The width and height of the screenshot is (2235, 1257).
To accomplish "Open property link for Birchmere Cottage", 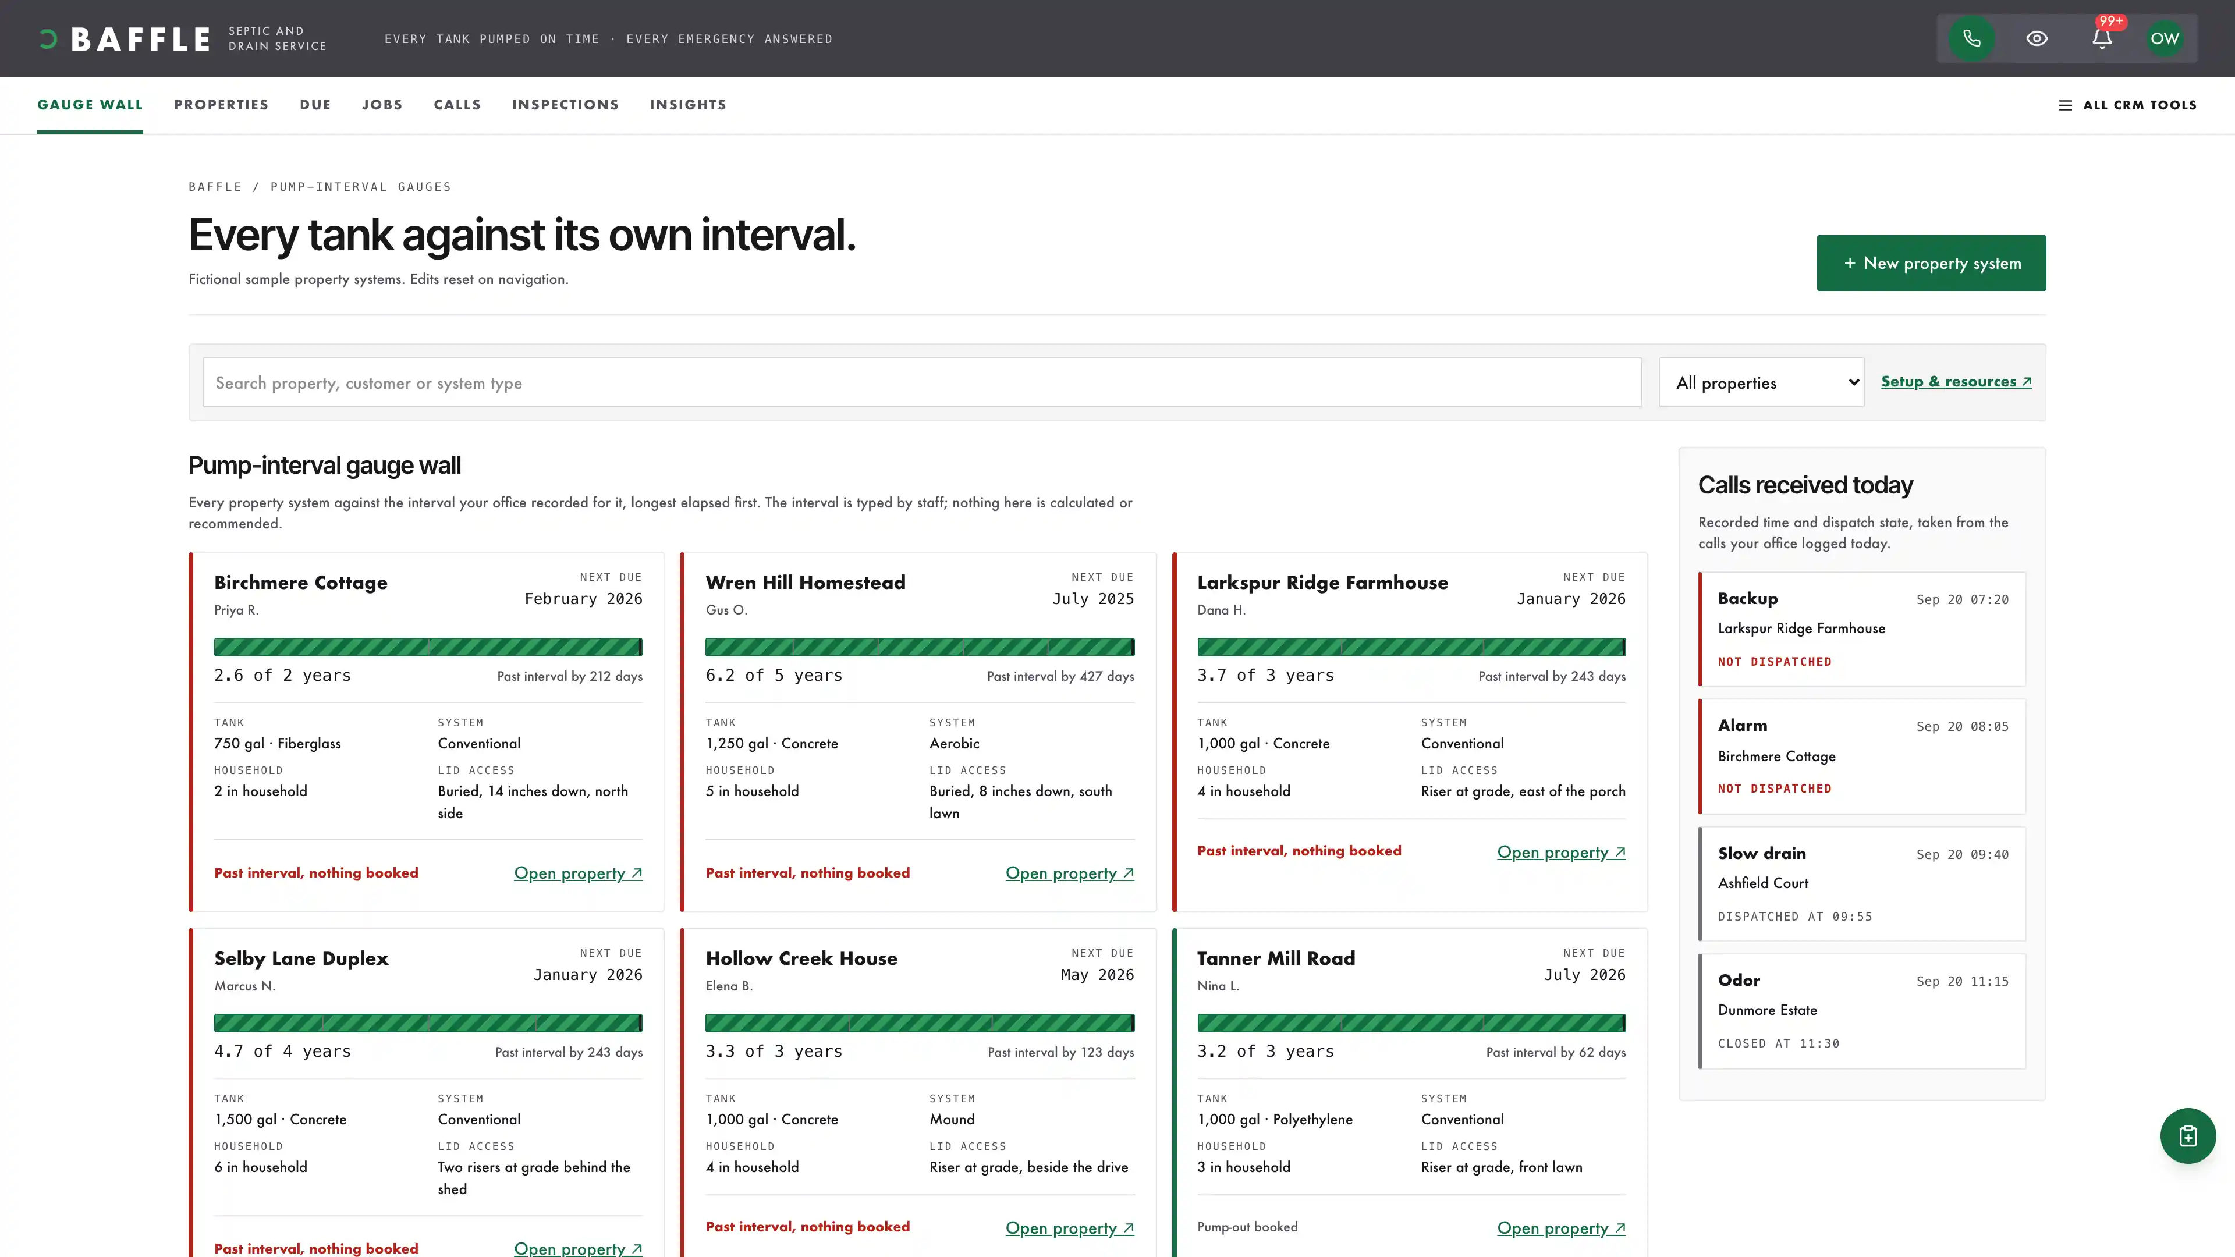I will [x=578, y=873].
